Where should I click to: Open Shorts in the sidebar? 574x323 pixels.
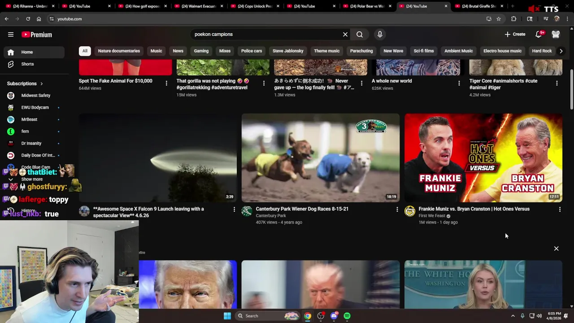point(34,64)
